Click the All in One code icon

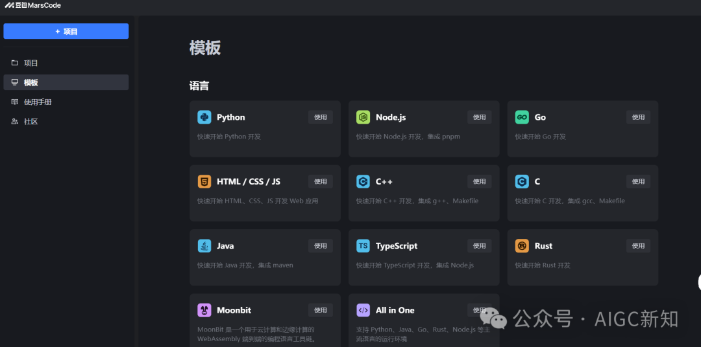click(x=363, y=310)
